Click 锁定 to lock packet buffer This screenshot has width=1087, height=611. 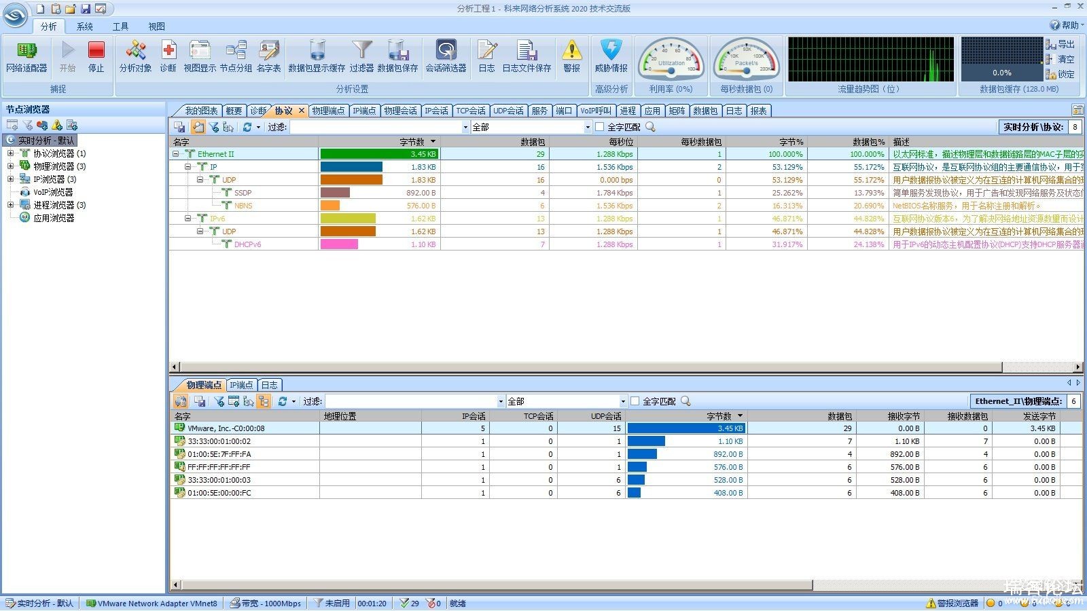click(1061, 74)
